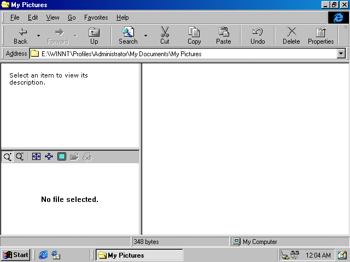Click 'Select an item to view' description text

tap(49, 79)
